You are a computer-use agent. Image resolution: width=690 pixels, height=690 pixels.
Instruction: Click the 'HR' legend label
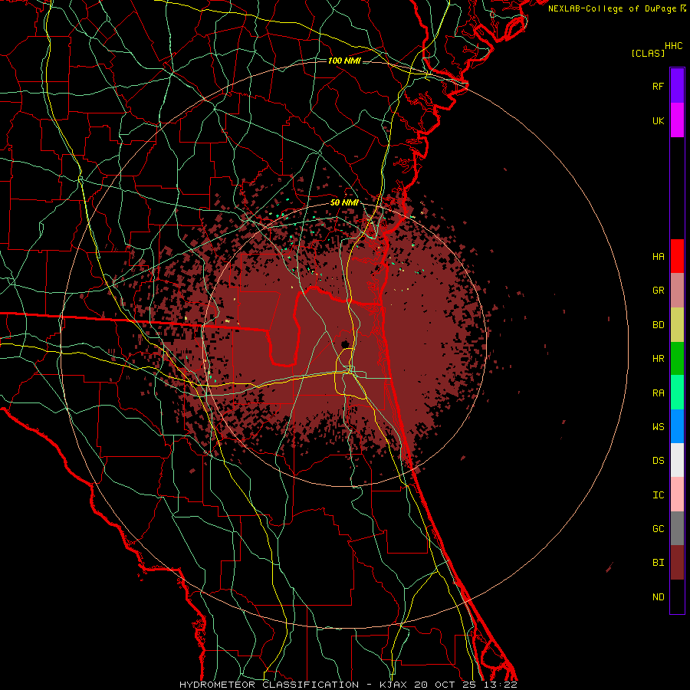pos(658,359)
